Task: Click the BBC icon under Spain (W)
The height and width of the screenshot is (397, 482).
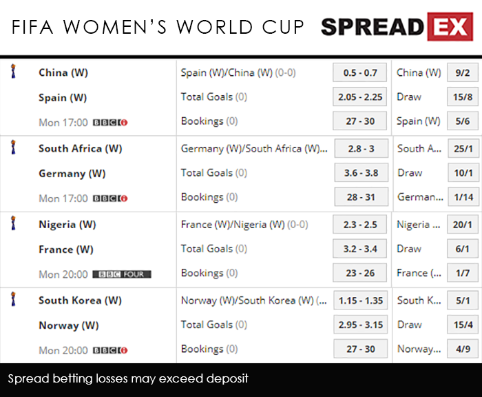Action: [x=110, y=123]
